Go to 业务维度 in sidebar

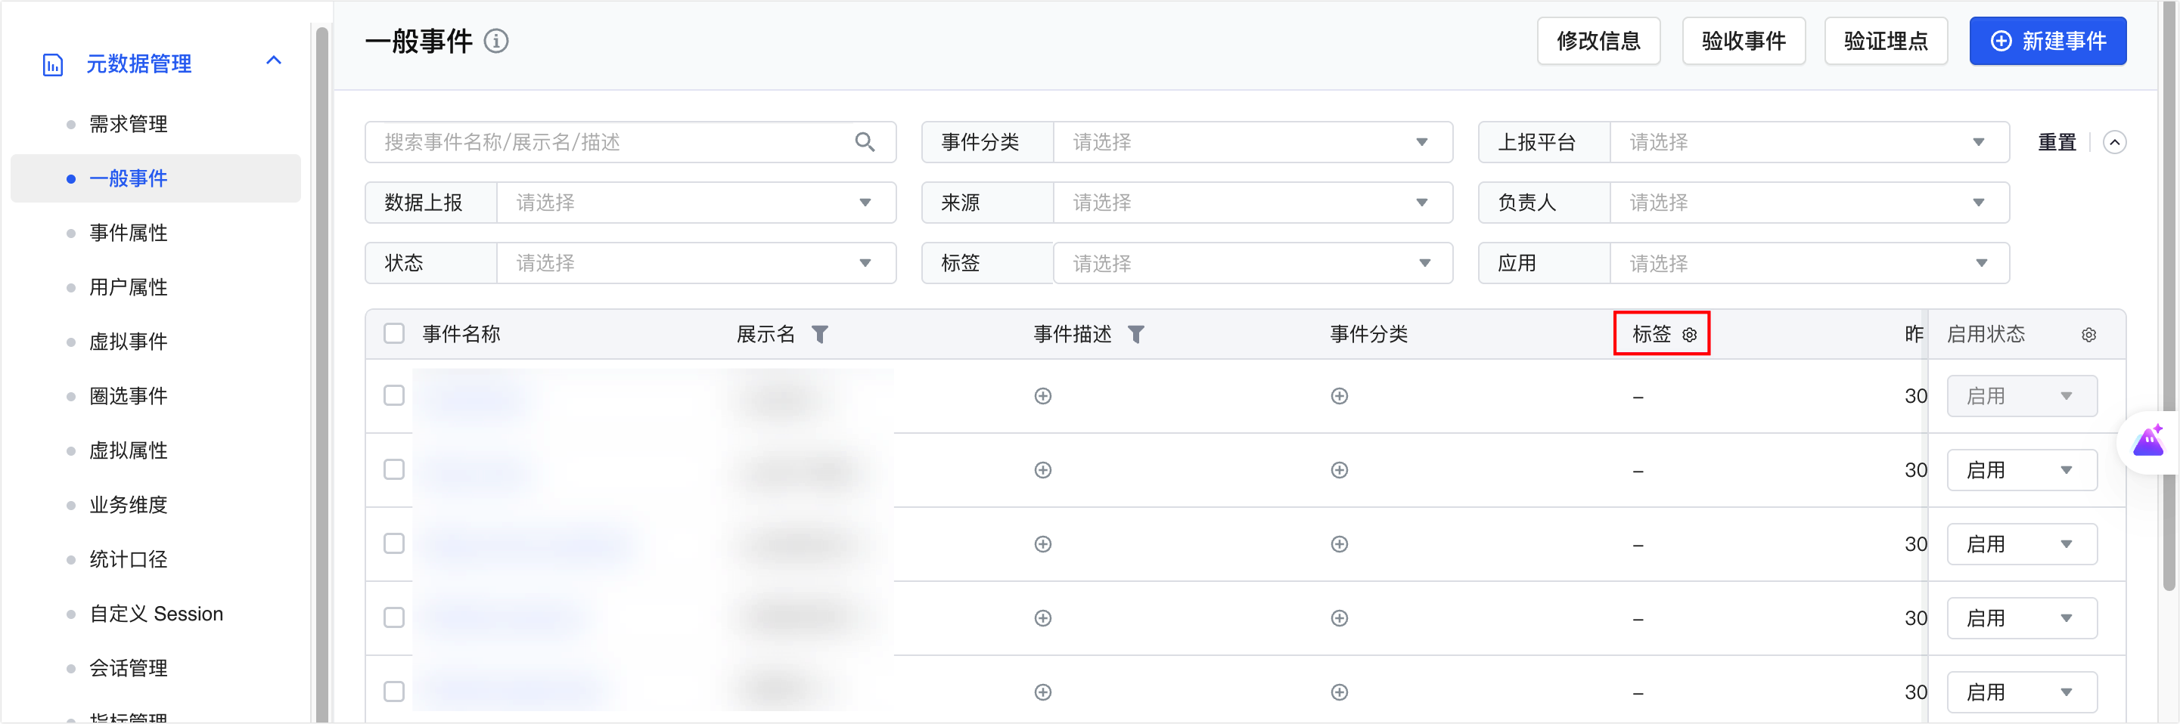tap(129, 505)
